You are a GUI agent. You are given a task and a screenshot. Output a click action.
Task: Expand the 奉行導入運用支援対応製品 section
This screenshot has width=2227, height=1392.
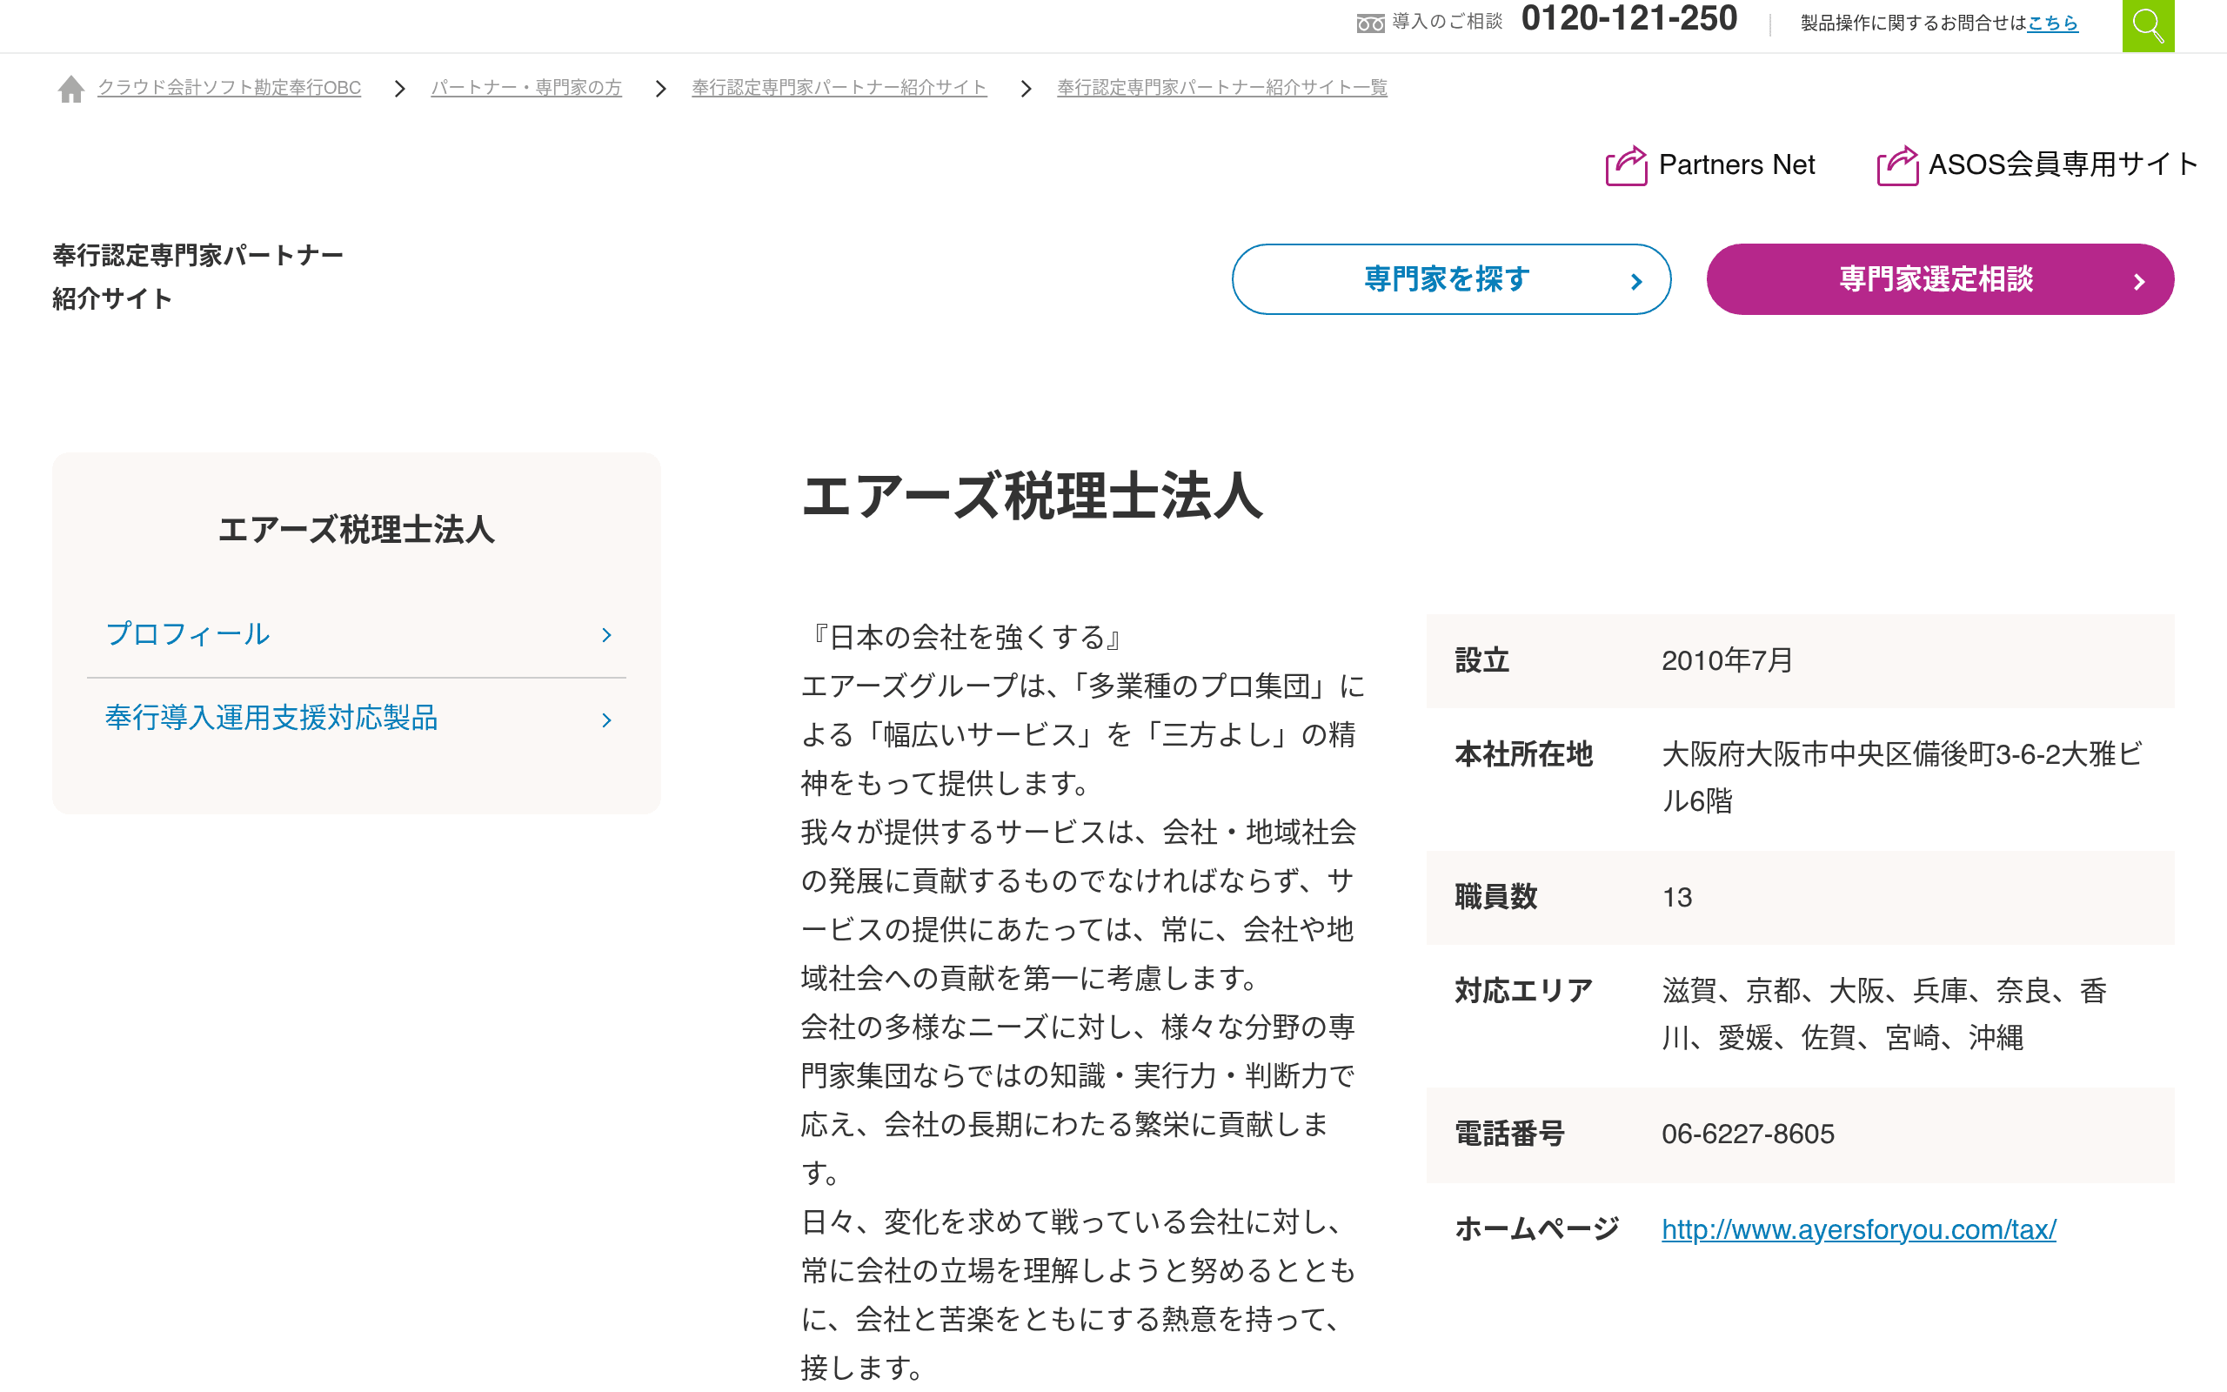pyautogui.click(x=272, y=719)
